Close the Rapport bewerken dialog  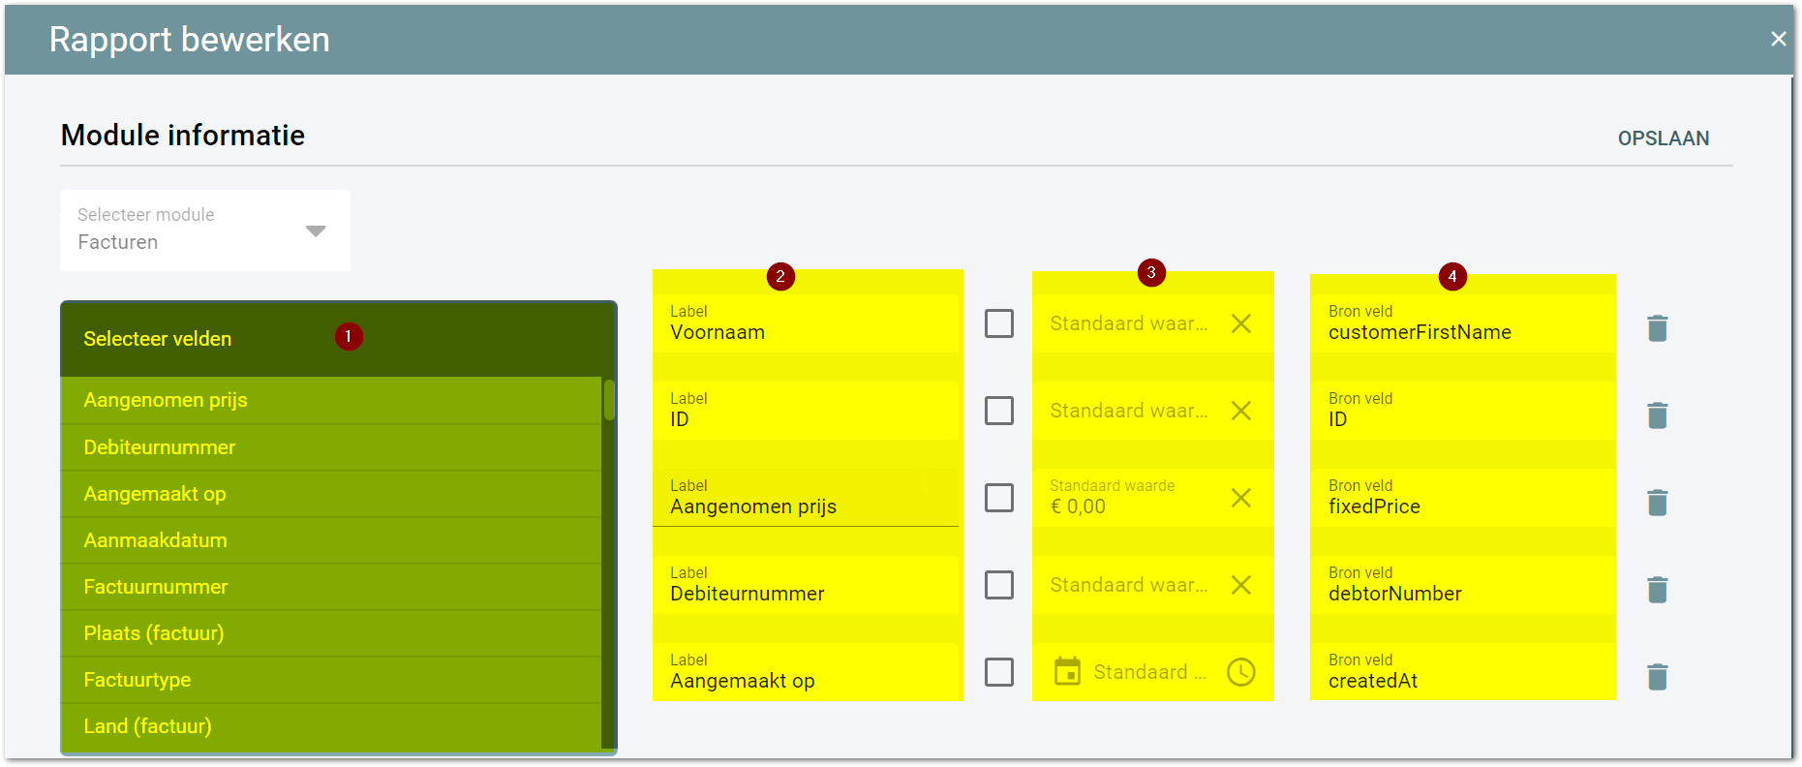[1778, 39]
